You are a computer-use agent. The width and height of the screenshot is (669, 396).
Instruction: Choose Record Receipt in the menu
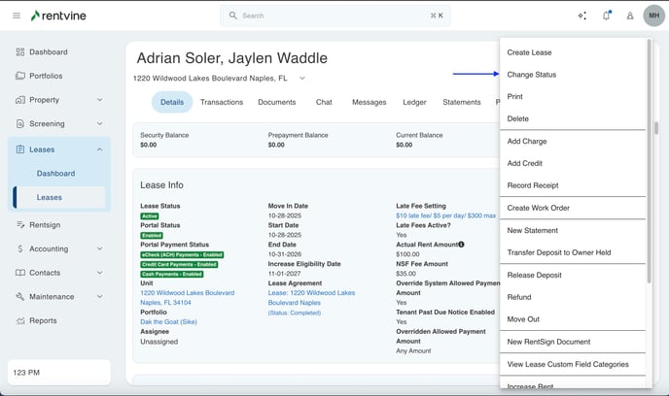pos(533,185)
